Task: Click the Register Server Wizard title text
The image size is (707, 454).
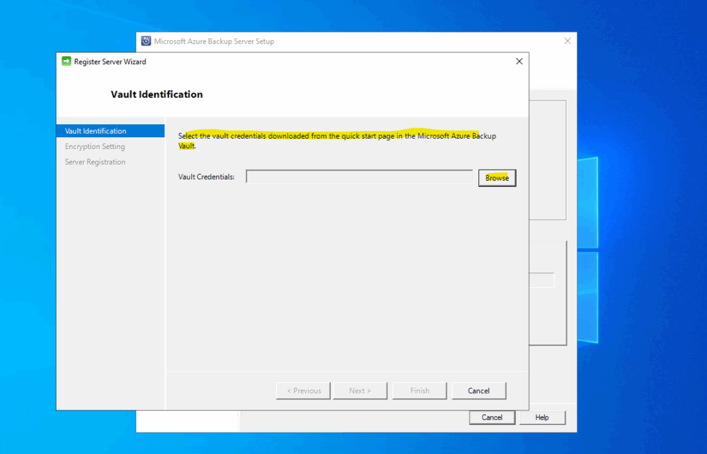Action: pyautogui.click(x=110, y=61)
